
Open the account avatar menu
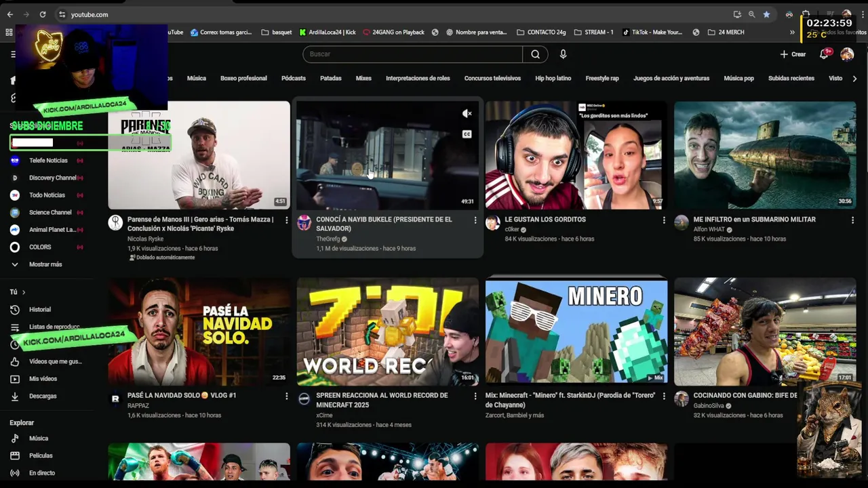[847, 54]
